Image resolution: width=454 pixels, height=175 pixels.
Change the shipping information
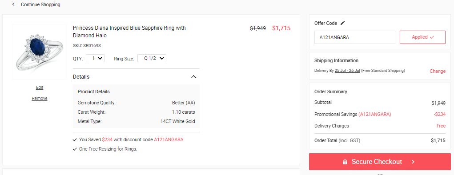(x=438, y=71)
